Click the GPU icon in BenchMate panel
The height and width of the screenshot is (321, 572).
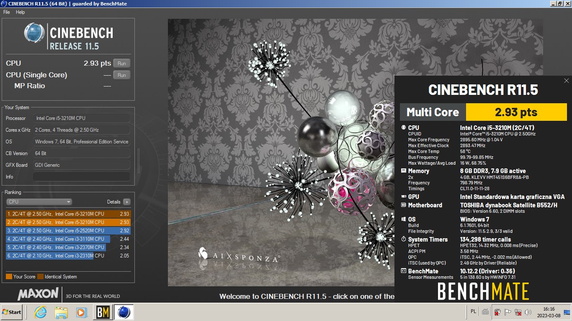pos(404,196)
